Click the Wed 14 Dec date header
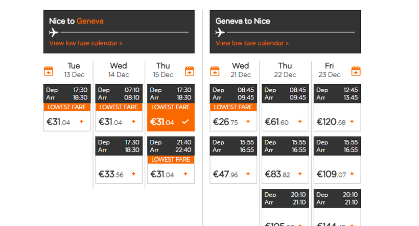 click(x=119, y=70)
